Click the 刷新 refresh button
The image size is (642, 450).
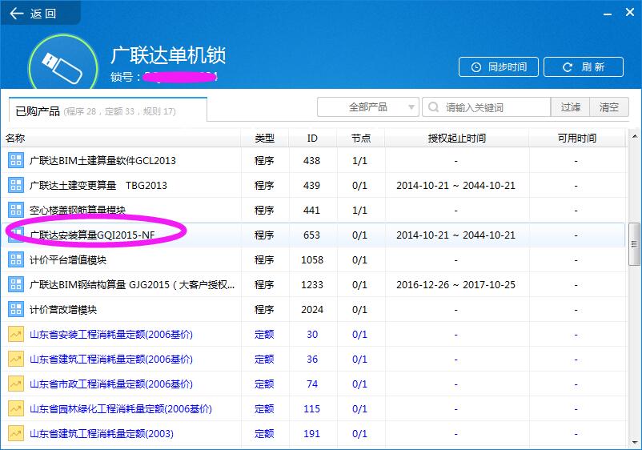584,66
